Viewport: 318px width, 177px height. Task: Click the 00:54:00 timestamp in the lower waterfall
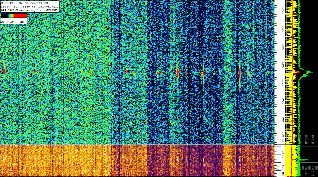point(16,170)
